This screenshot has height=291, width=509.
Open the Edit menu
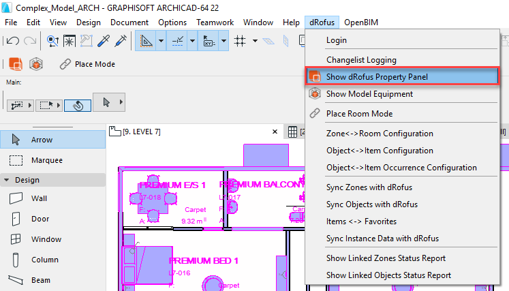click(x=33, y=22)
